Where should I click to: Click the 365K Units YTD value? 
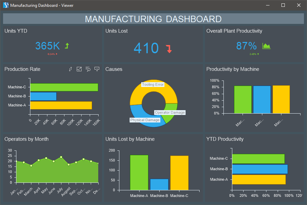[47, 46]
